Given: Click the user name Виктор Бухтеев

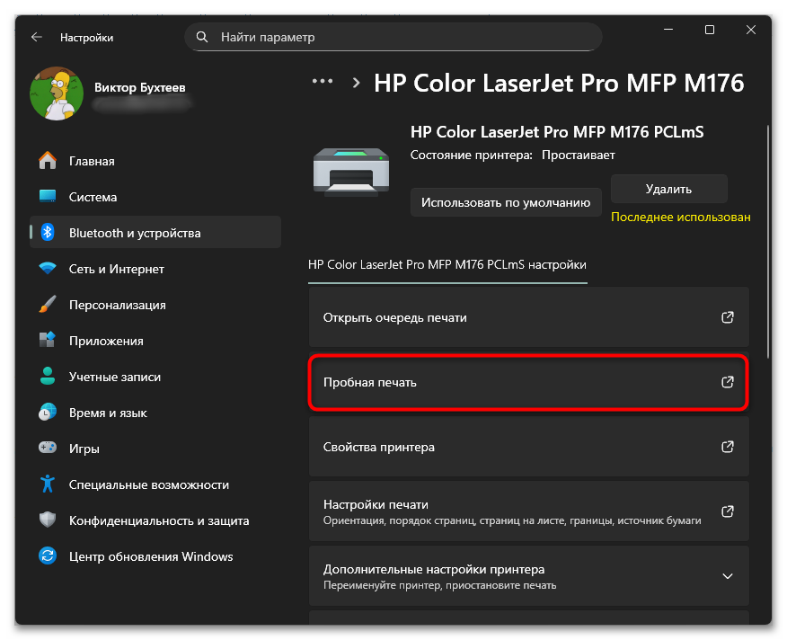Looking at the screenshot, I should point(140,87).
